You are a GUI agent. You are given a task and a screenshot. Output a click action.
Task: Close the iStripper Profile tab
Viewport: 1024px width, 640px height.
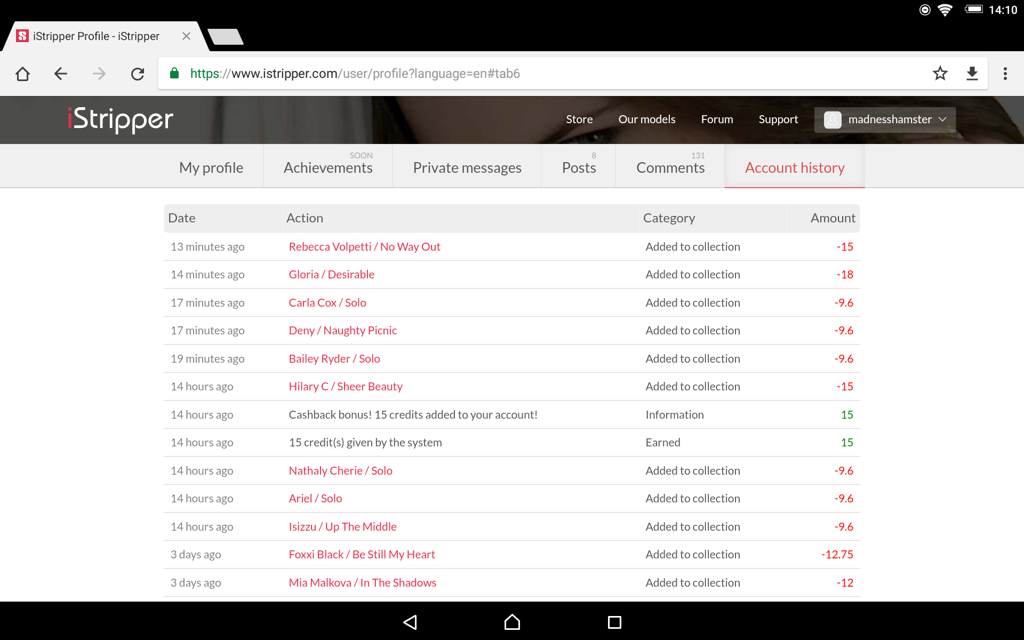tap(186, 36)
